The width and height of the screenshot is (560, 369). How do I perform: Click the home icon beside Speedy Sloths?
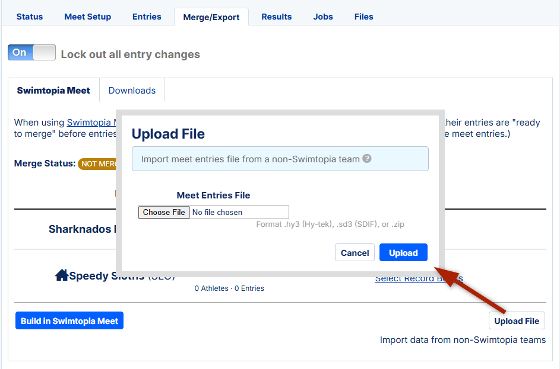coord(62,275)
